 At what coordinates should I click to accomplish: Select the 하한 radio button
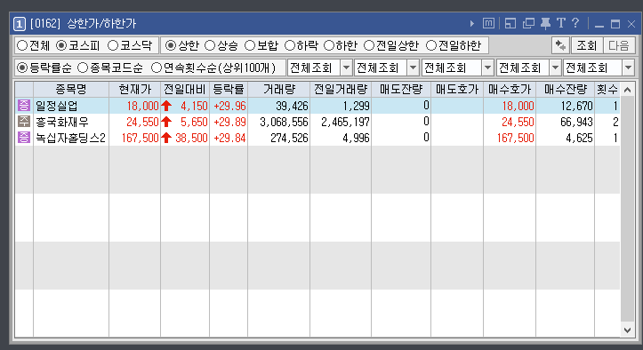(329, 45)
